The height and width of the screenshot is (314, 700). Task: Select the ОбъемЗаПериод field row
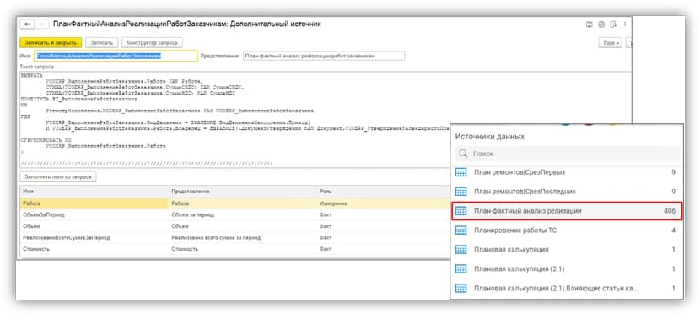tap(235, 215)
